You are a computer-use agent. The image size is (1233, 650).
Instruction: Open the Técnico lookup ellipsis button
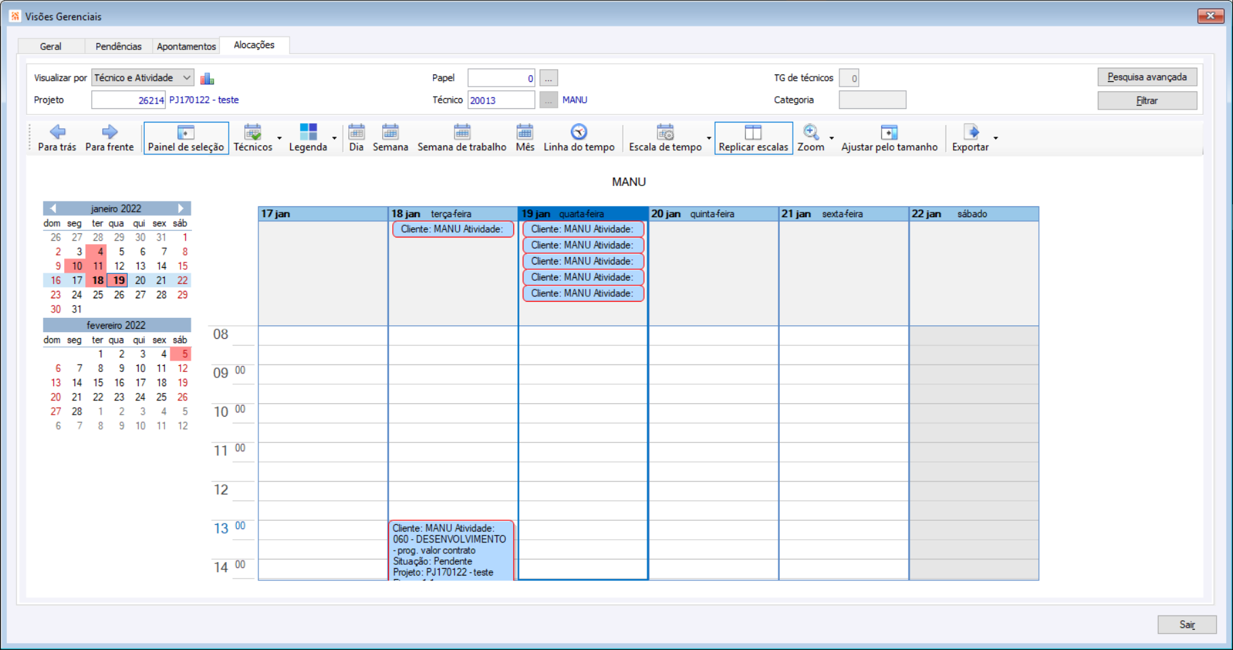click(549, 100)
